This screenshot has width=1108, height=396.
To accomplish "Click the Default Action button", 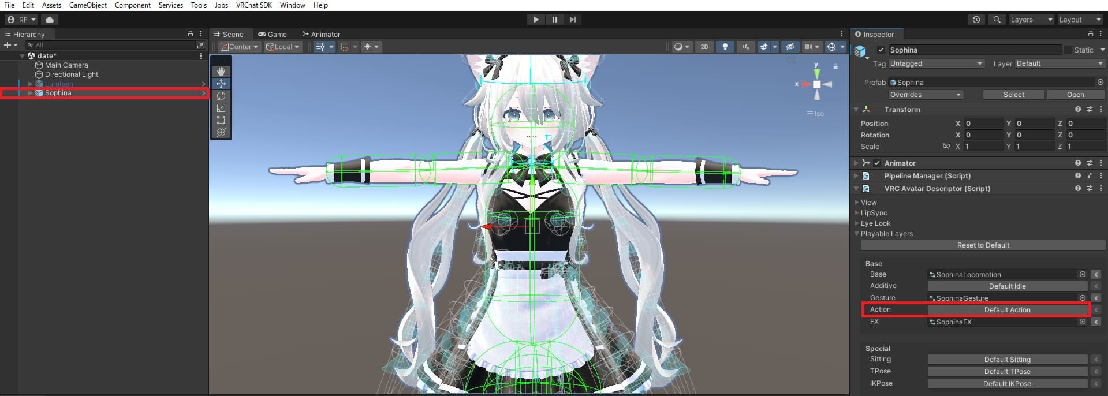I will coord(1007,310).
